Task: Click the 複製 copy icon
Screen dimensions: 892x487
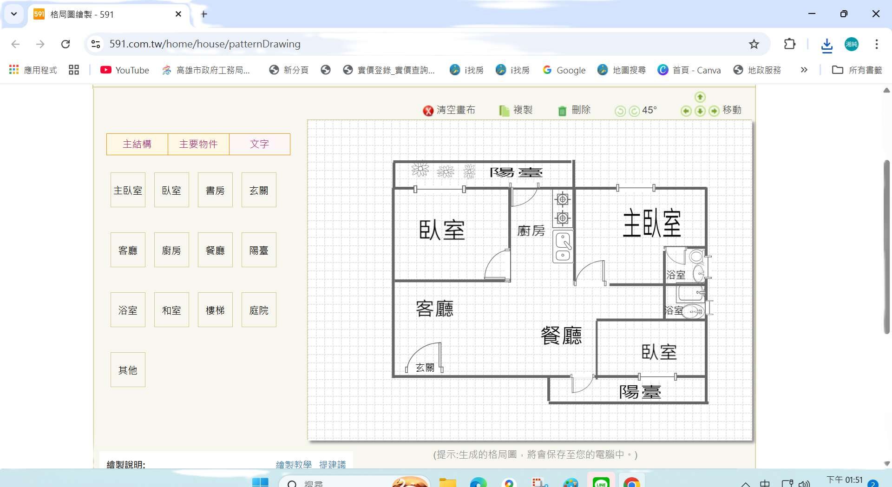Action: pyautogui.click(x=504, y=111)
